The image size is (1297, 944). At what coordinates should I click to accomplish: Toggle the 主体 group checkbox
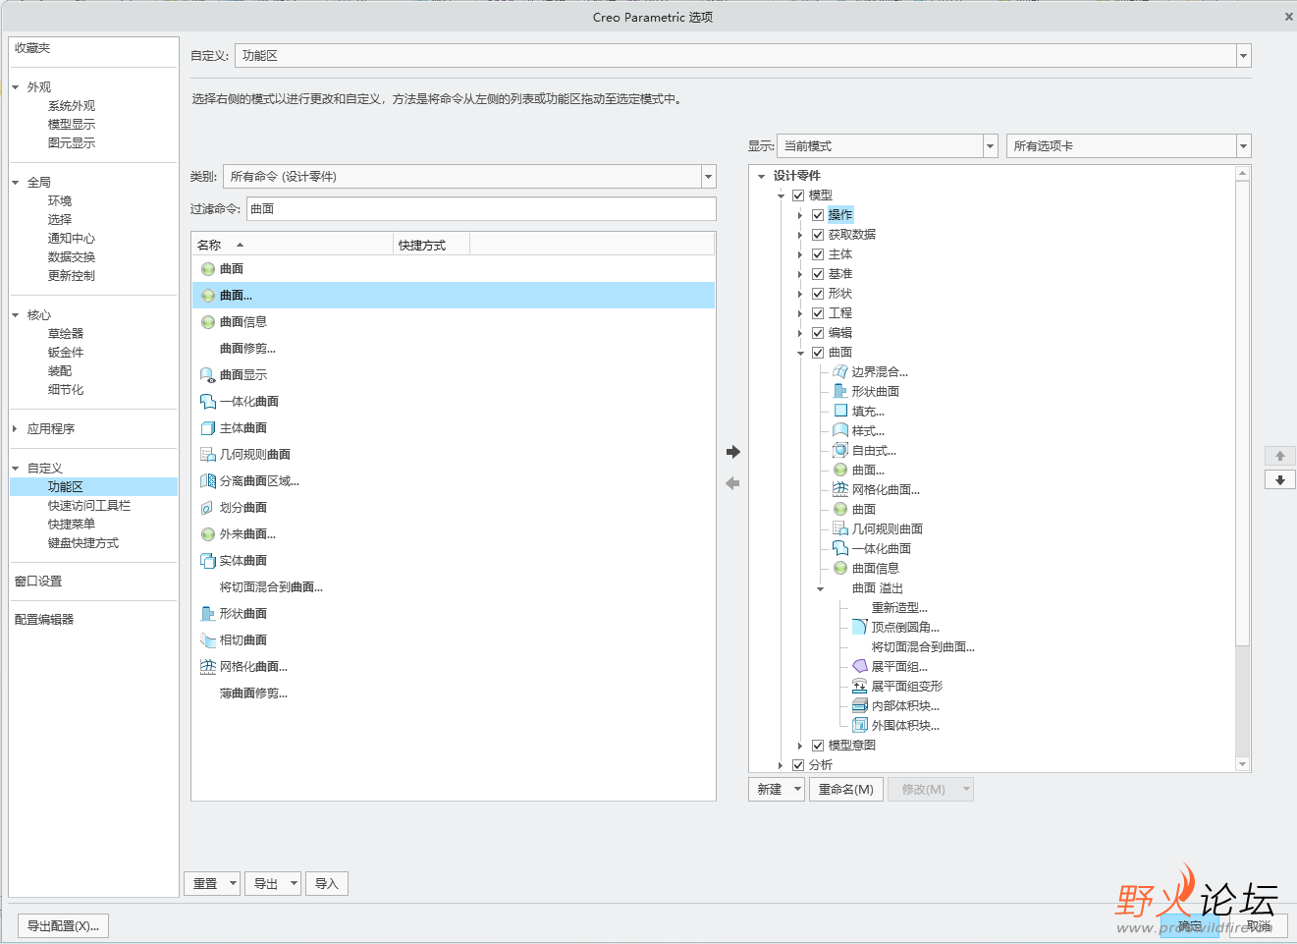(818, 254)
